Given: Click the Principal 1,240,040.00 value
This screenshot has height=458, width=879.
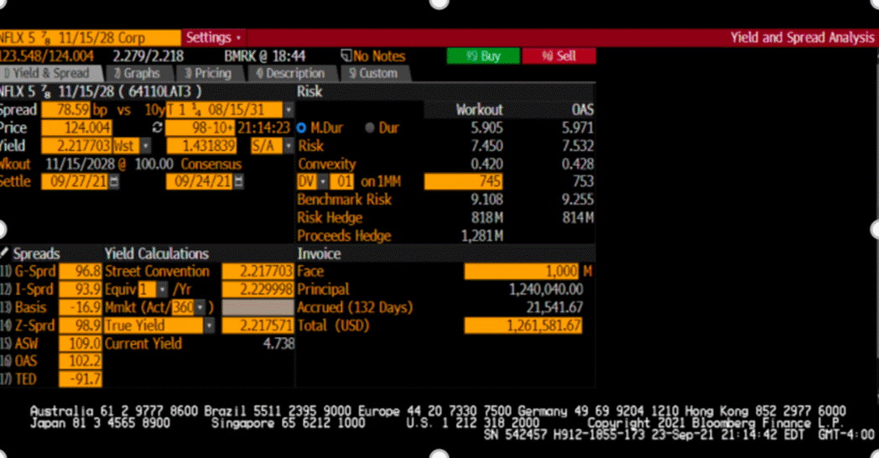Looking at the screenshot, I should 545,289.
